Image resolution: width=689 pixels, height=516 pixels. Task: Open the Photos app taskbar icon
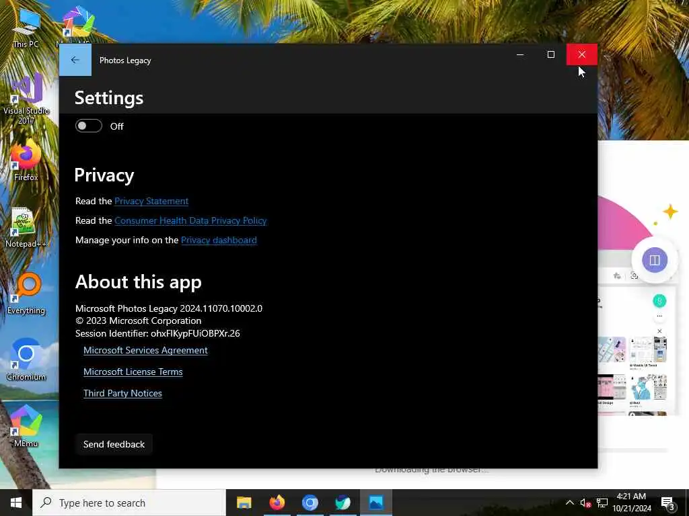coord(375,503)
